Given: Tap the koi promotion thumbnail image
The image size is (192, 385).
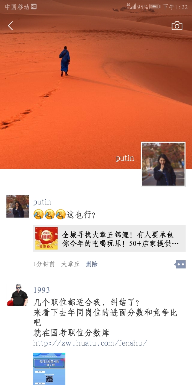Looking at the screenshot, I should 46,238.
